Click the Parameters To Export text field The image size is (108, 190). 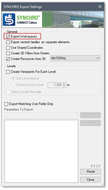click(41, 115)
